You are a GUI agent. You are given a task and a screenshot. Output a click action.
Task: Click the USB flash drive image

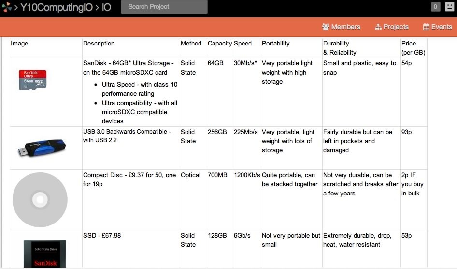42,148
